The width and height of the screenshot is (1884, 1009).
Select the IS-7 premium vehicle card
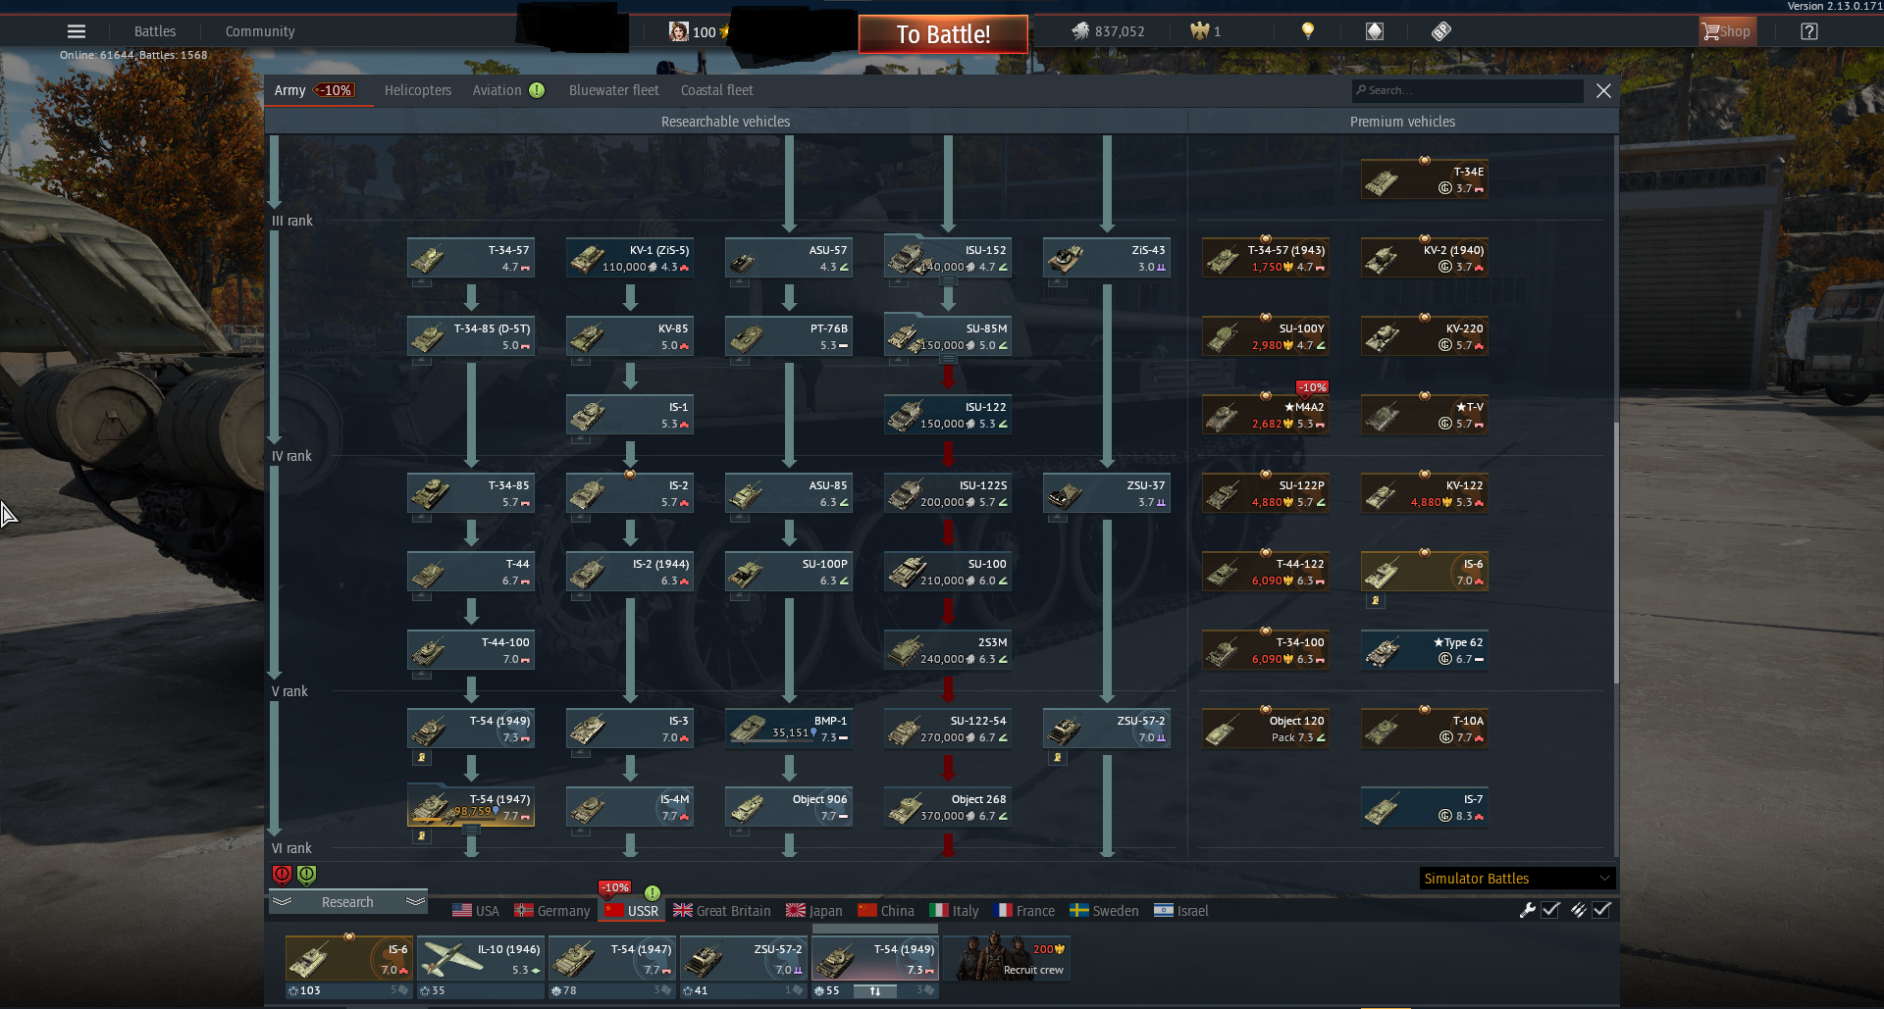click(1425, 808)
